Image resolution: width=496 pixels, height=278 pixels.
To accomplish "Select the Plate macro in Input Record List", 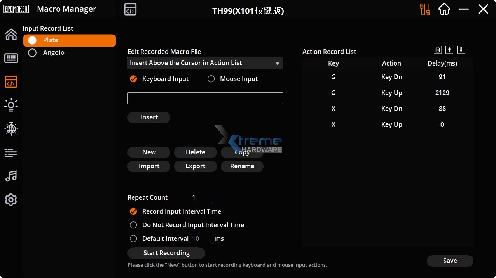I will point(69,40).
